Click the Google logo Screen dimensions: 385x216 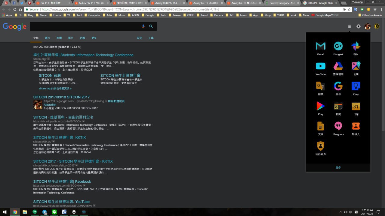14,26
